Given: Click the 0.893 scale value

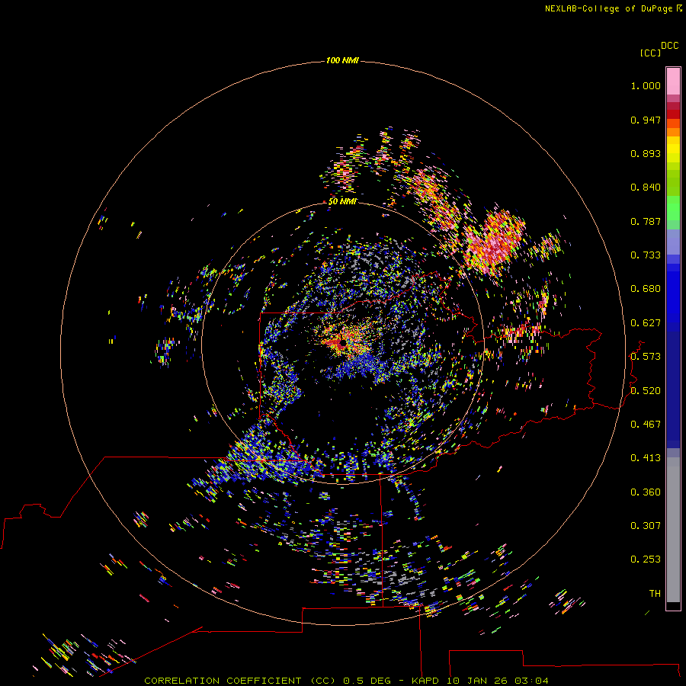Looking at the screenshot, I should tap(646, 153).
